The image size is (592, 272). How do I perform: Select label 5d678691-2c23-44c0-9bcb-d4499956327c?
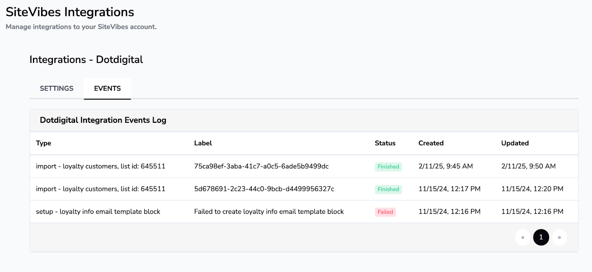point(264,189)
